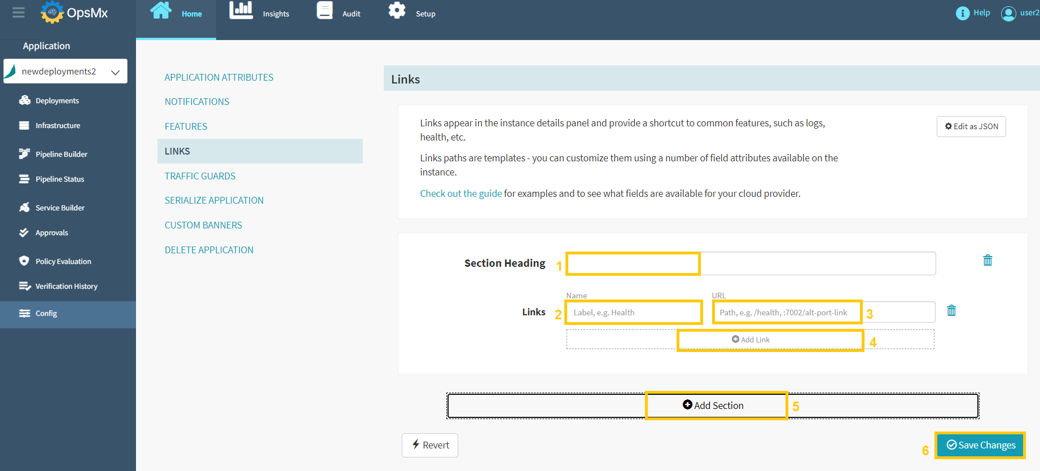Follow the Check out the guide link
Viewport: 1040px width, 471px height.
tap(460, 193)
